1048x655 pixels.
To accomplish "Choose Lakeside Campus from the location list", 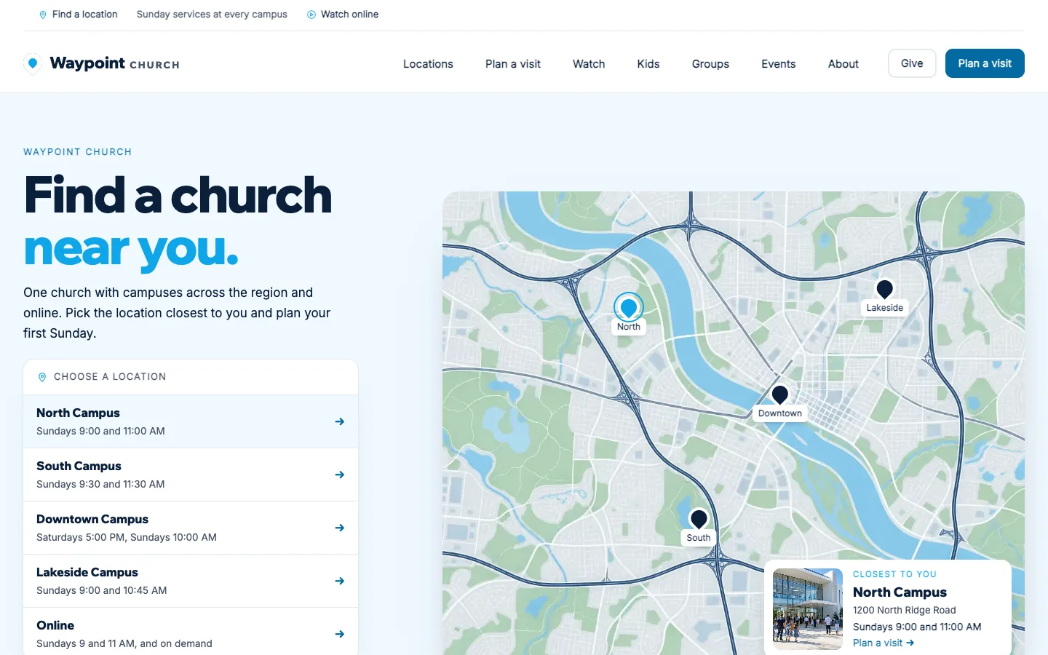I will 191,581.
